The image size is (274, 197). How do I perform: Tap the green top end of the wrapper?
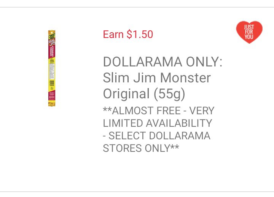(52, 35)
